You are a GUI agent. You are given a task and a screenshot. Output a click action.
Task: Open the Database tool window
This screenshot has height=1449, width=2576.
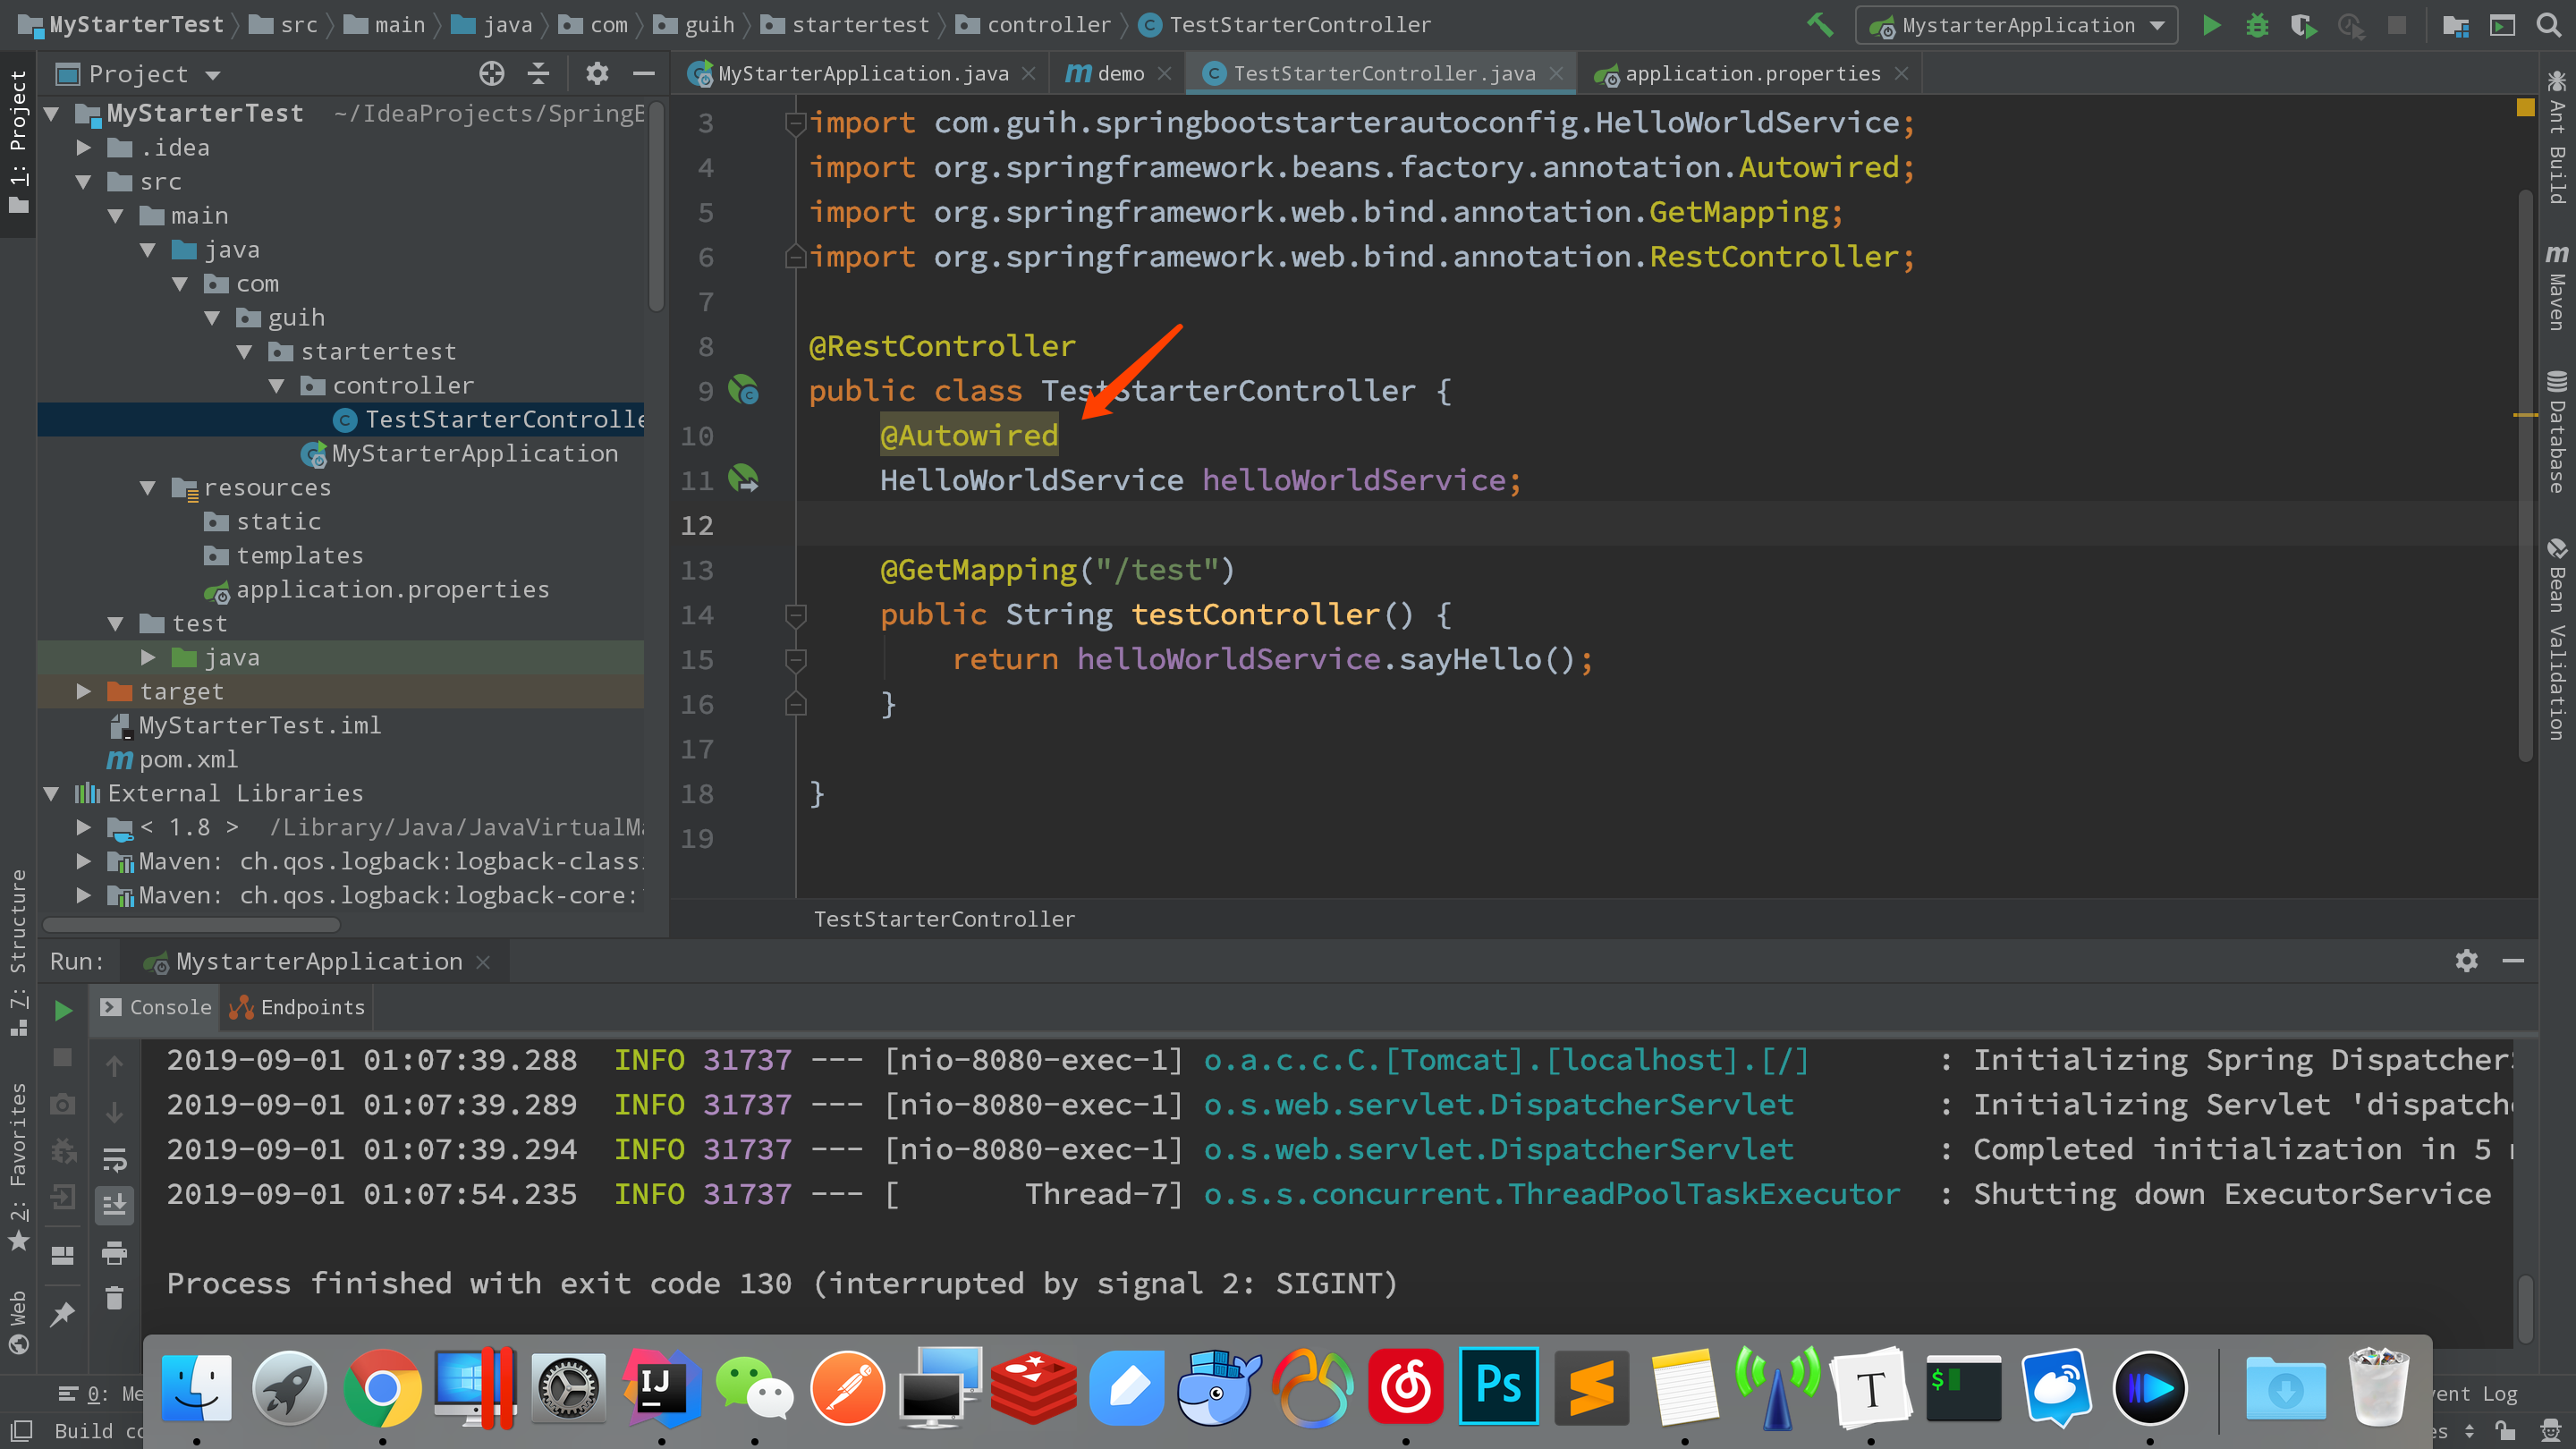2557,430
